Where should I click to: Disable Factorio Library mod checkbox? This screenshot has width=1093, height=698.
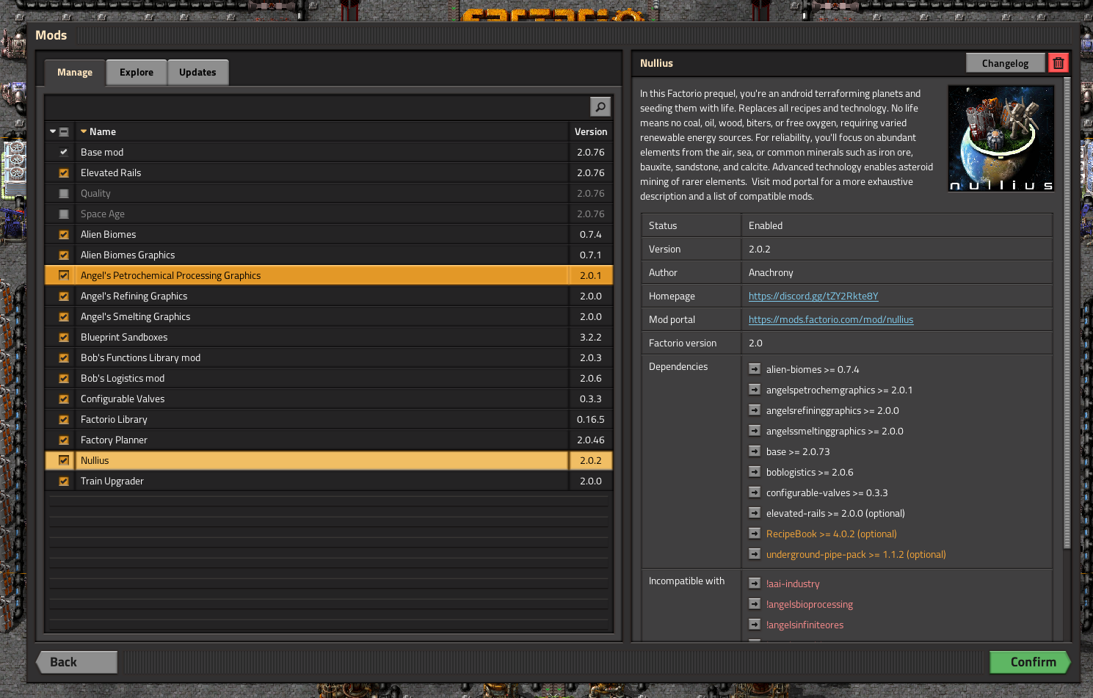pyautogui.click(x=64, y=420)
